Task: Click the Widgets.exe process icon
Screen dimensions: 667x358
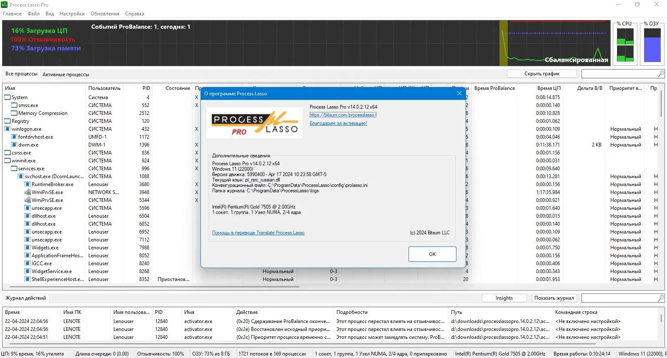Action: tap(28, 248)
